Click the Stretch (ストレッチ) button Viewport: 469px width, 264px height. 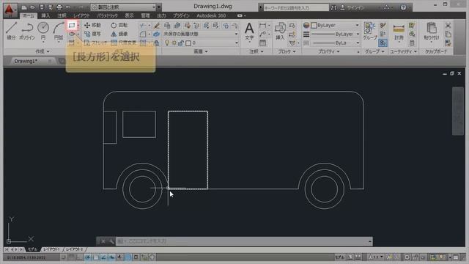[96, 43]
